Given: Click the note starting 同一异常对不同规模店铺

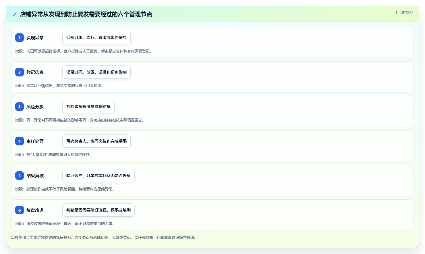Looking at the screenshot, I should pyautogui.click(x=80, y=120).
